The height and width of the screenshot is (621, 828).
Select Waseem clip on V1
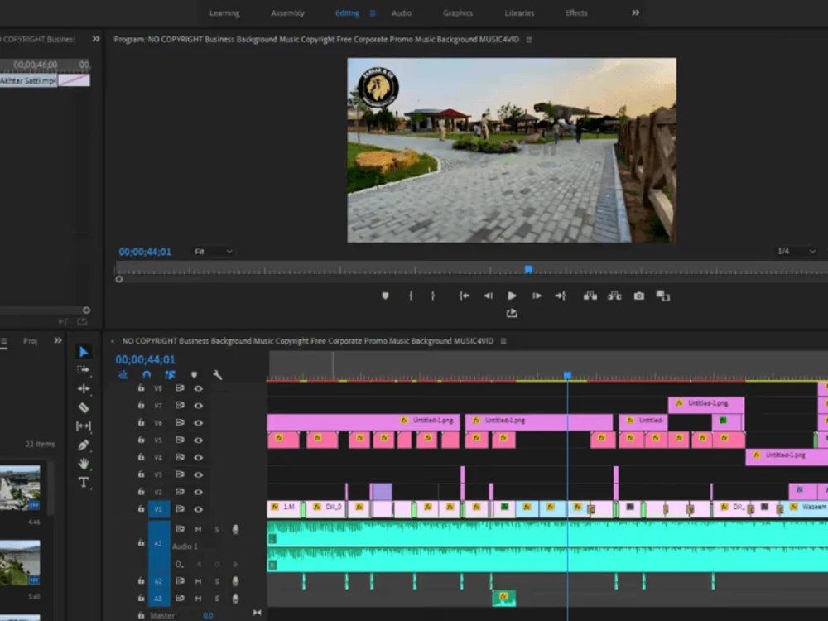tap(804, 508)
